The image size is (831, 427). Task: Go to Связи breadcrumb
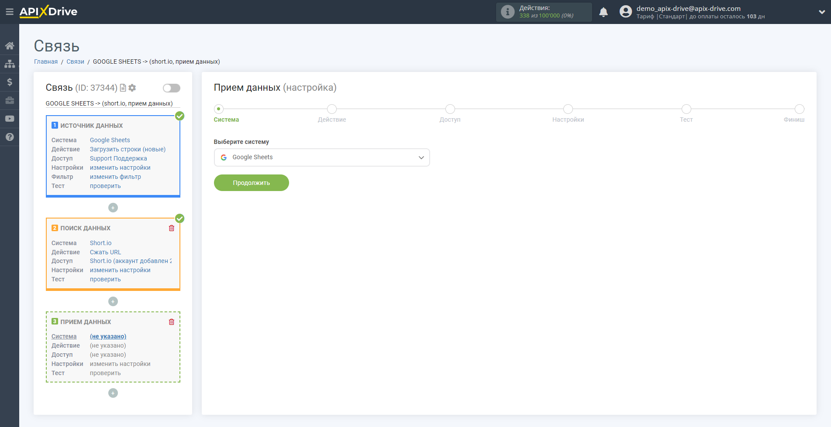coord(75,61)
